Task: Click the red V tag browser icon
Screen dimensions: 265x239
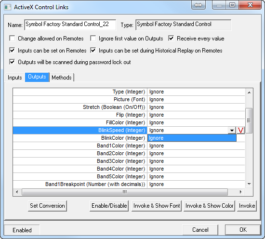Action: pos(240,130)
